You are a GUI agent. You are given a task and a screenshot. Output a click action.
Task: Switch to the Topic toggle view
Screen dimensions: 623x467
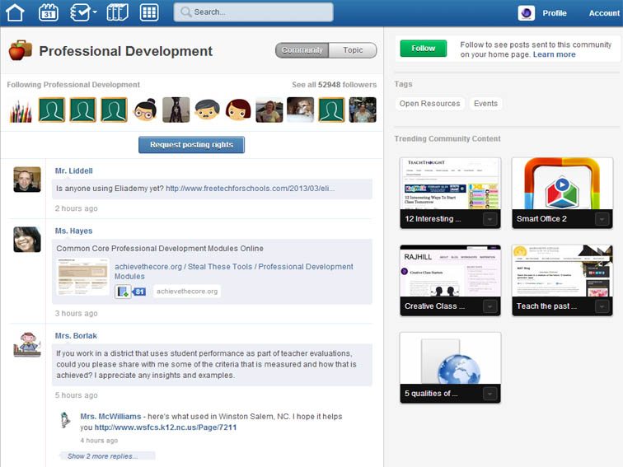(353, 50)
